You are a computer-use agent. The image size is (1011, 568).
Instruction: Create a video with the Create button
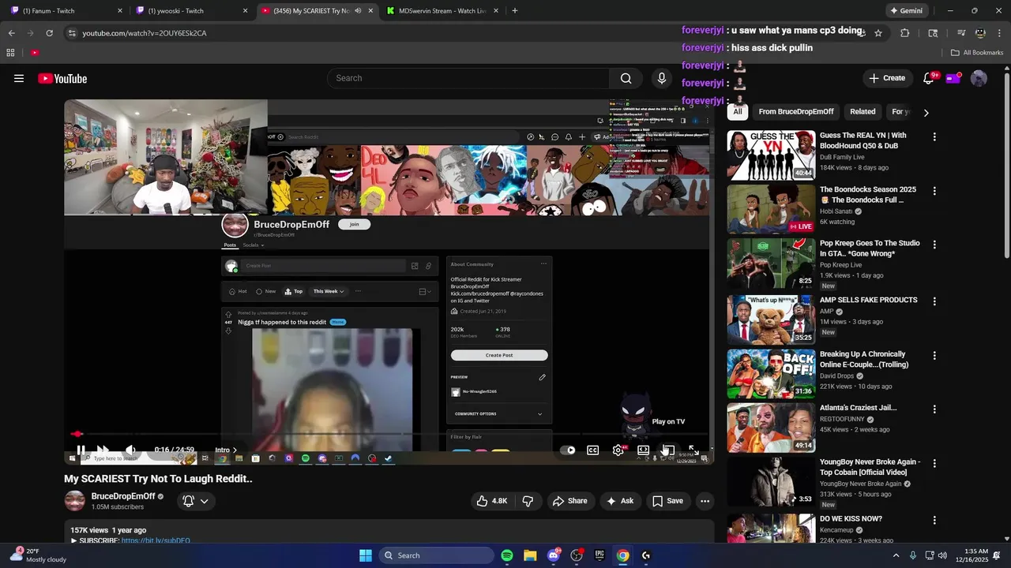tap(887, 78)
